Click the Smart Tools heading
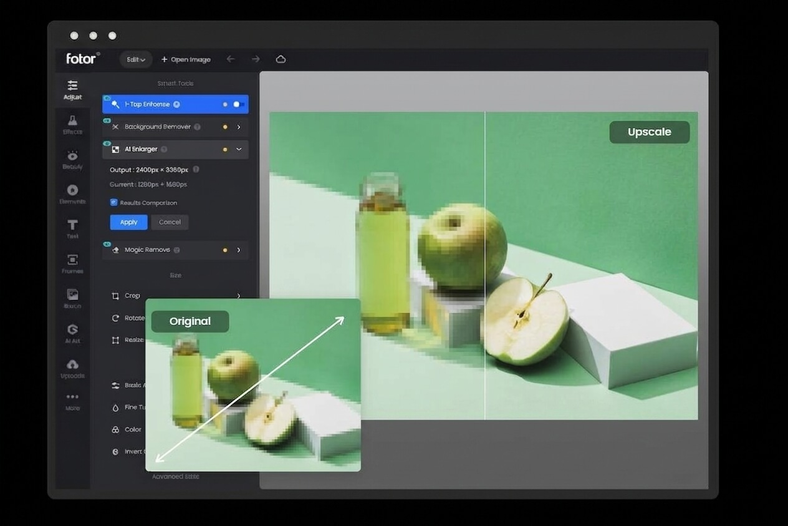Image resolution: width=788 pixels, height=526 pixels. (x=175, y=83)
